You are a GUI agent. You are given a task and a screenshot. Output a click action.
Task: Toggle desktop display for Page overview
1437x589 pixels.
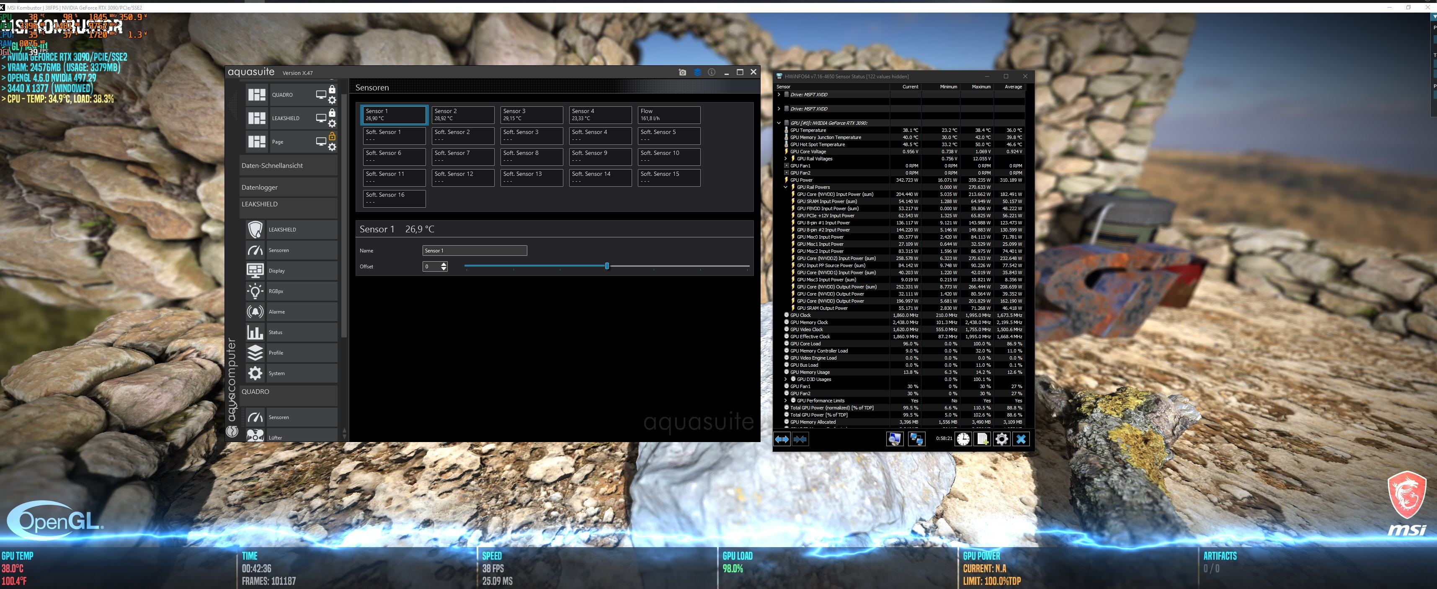pyautogui.click(x=321, y=141)
